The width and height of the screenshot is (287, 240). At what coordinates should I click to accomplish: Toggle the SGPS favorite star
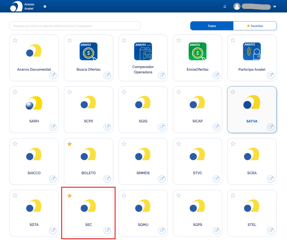[179, 196]
